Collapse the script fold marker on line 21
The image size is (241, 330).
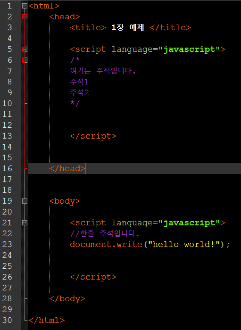click(x=25, y=223)
